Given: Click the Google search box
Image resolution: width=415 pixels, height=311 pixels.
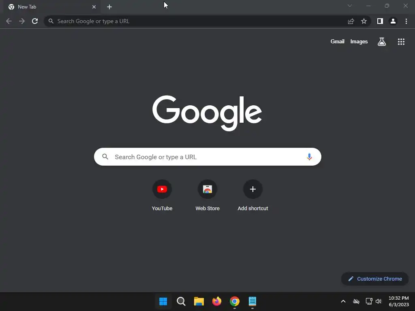Looking at the screenshot, I should (x=207, y=157).
